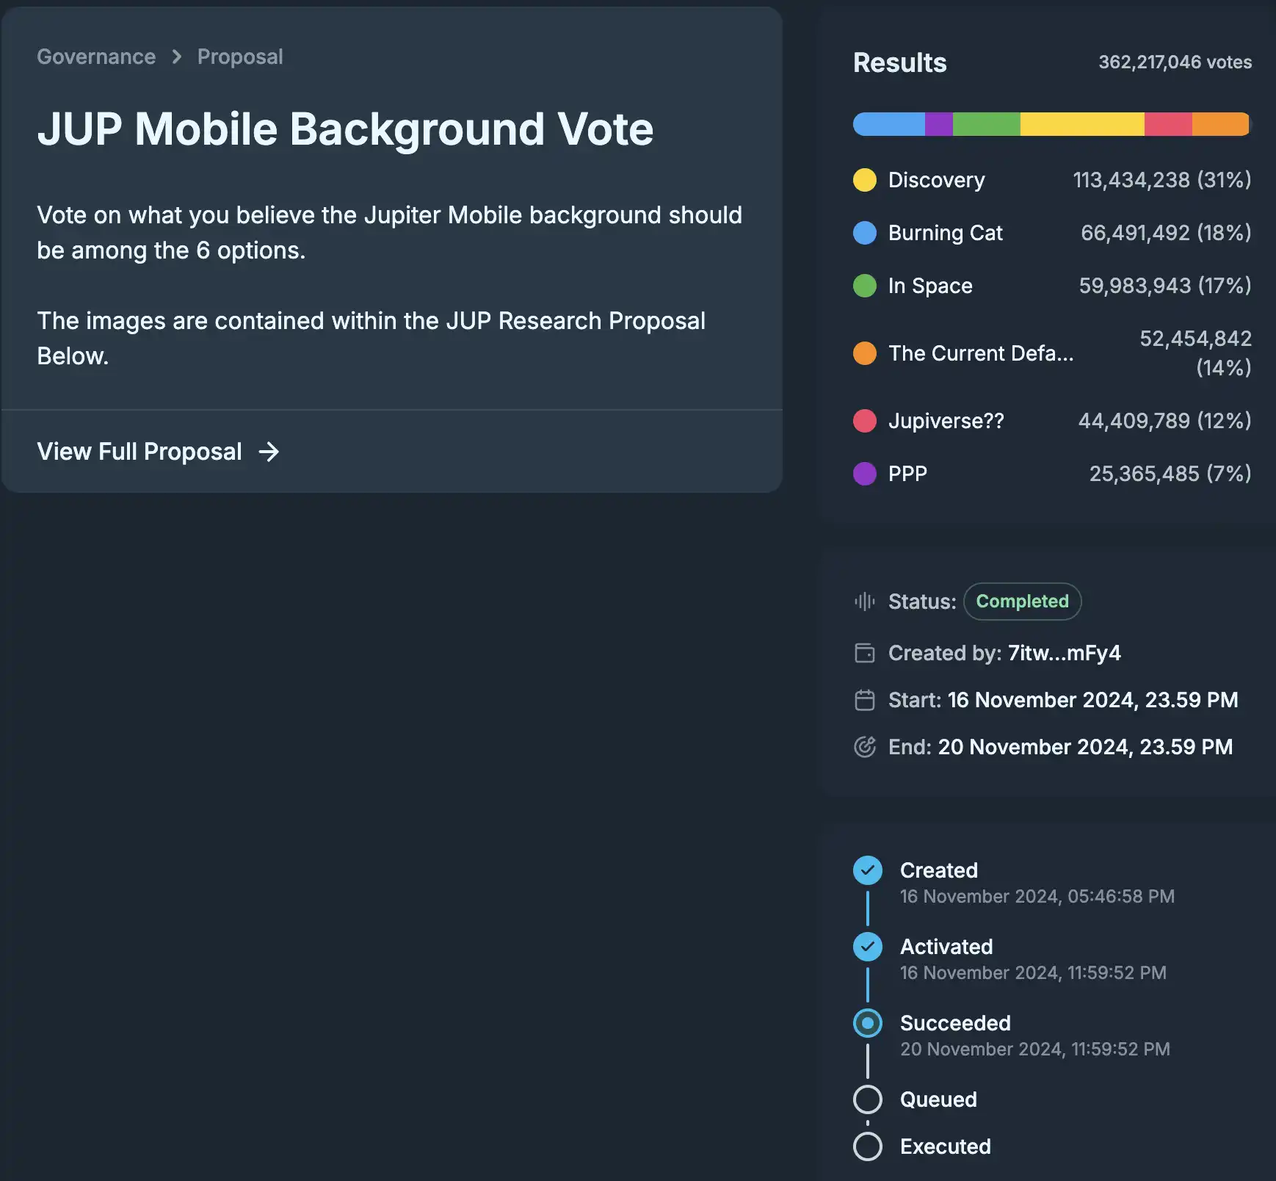Click the arrow icon beside View Full Proposal

pyautogui.click(x=269, y=452)
